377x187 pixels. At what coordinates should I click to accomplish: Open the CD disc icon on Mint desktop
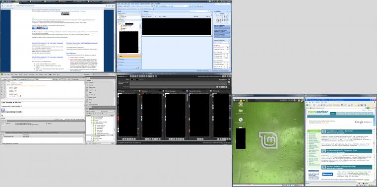(241, 120)
